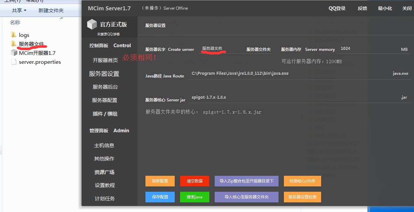
Task: Click 导入核心至服务器文件夹 button
Action: click(247, 197)
